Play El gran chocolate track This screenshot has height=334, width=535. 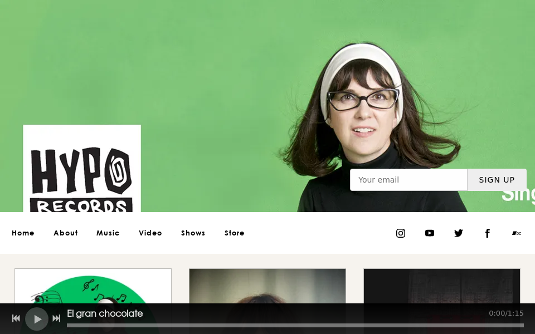(x=37, y=319)
